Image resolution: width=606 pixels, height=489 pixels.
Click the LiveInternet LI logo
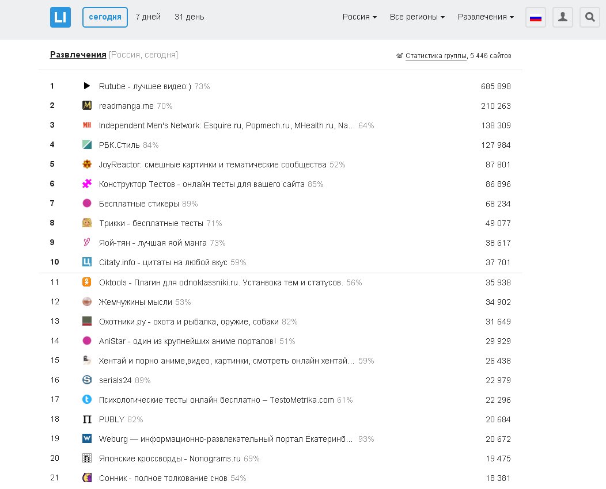(60, 17)
